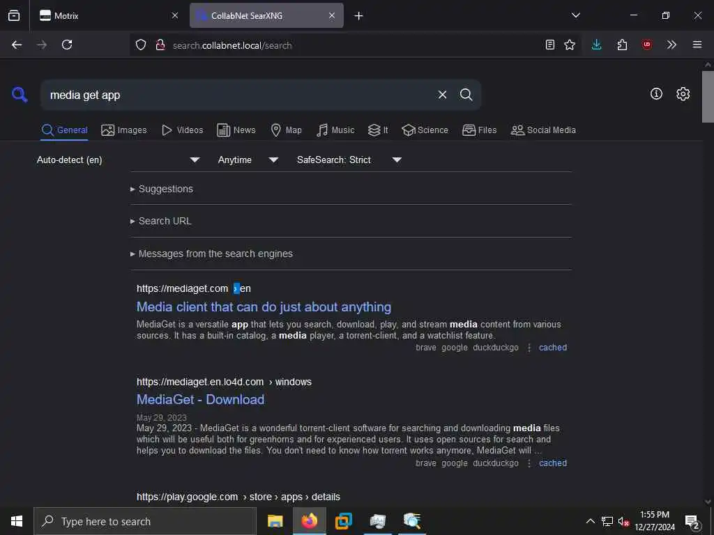Click the taskbar 'Type here to search' box

145,521
